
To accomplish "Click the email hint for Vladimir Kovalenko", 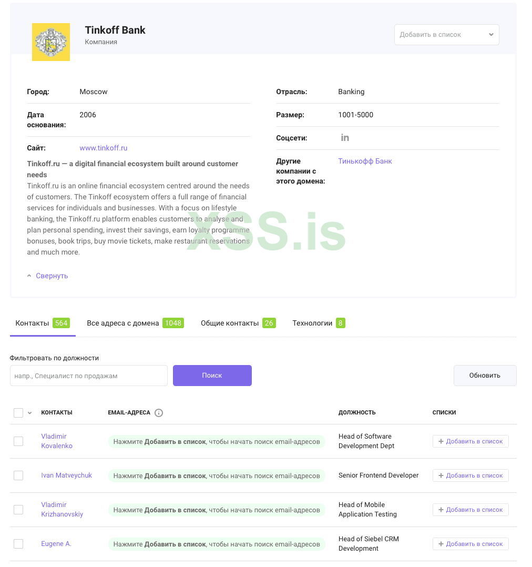I will click(x=217, y=441).
